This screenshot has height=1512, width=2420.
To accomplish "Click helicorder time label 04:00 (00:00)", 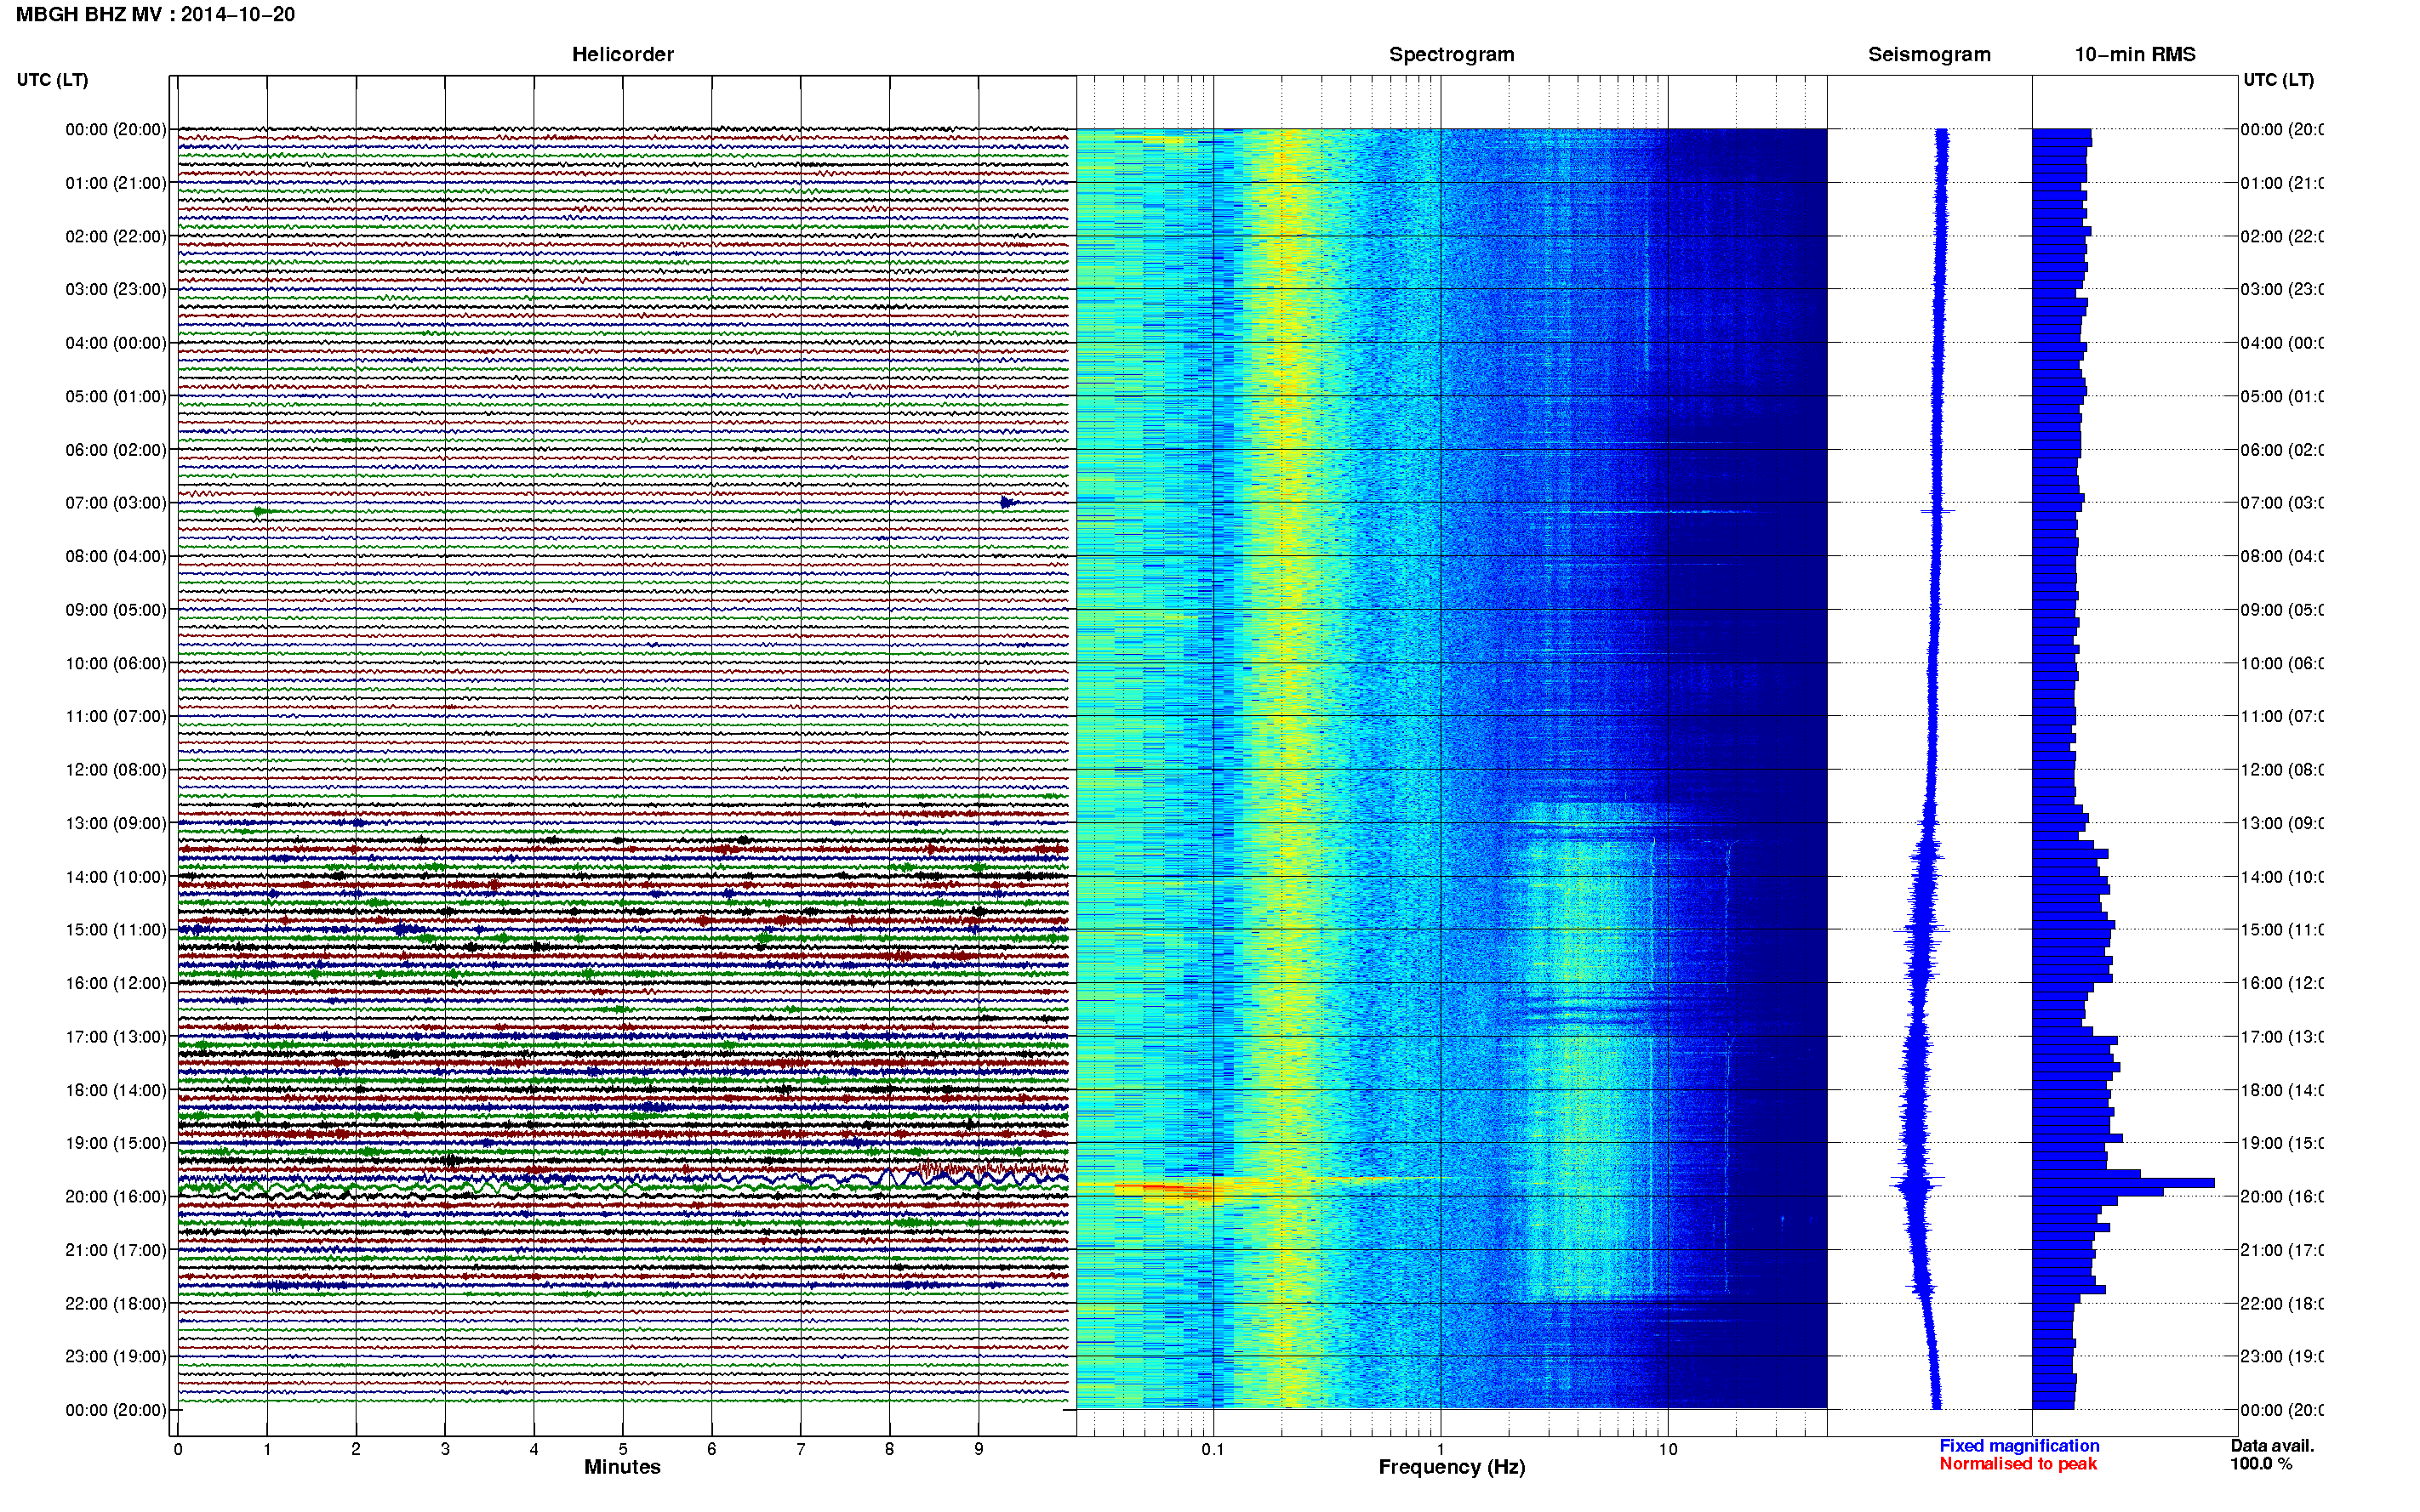I will pyautogui.click(x=116, y=343).
